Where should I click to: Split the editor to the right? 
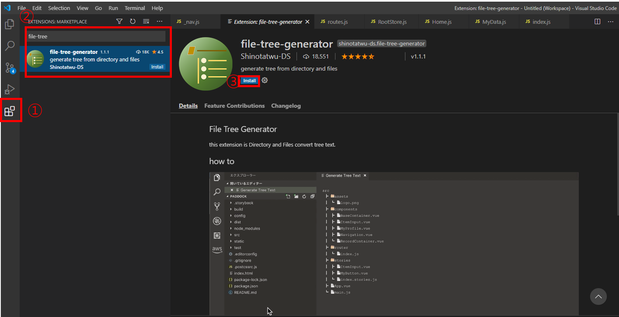[597, 21]
